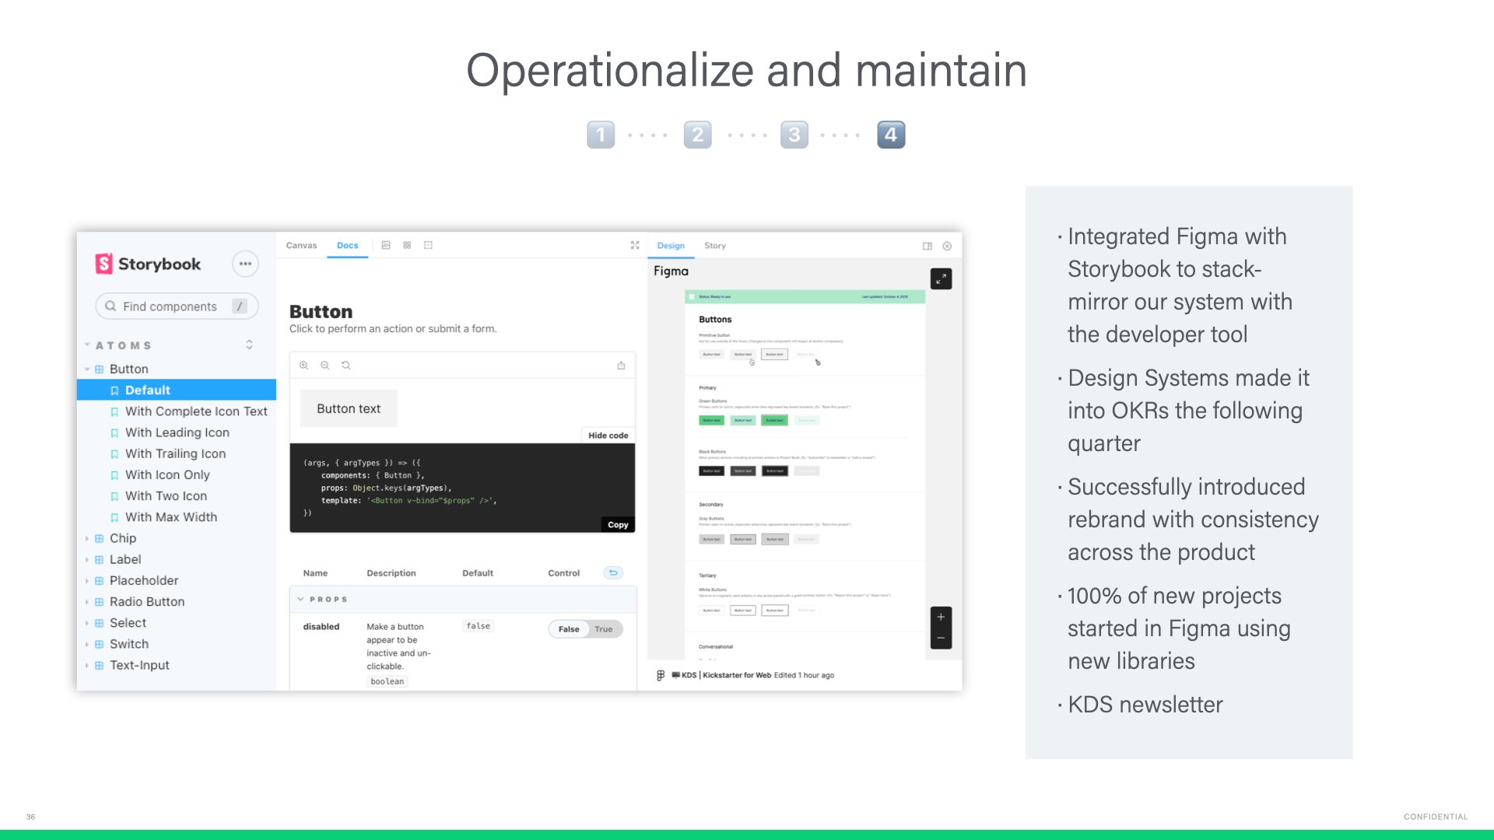Switch to the Canvas tab
This screenshot has height=840, width=1494.
(x=301, y=245)
